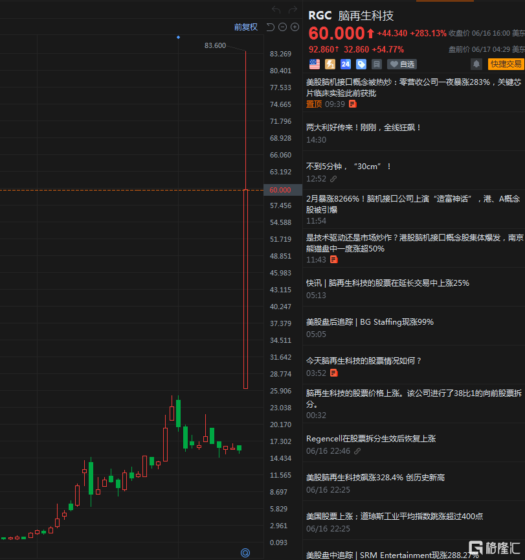525x560 pixels.
Task: Click the blue circular icon at chart bottom
Action: [245, 553]
